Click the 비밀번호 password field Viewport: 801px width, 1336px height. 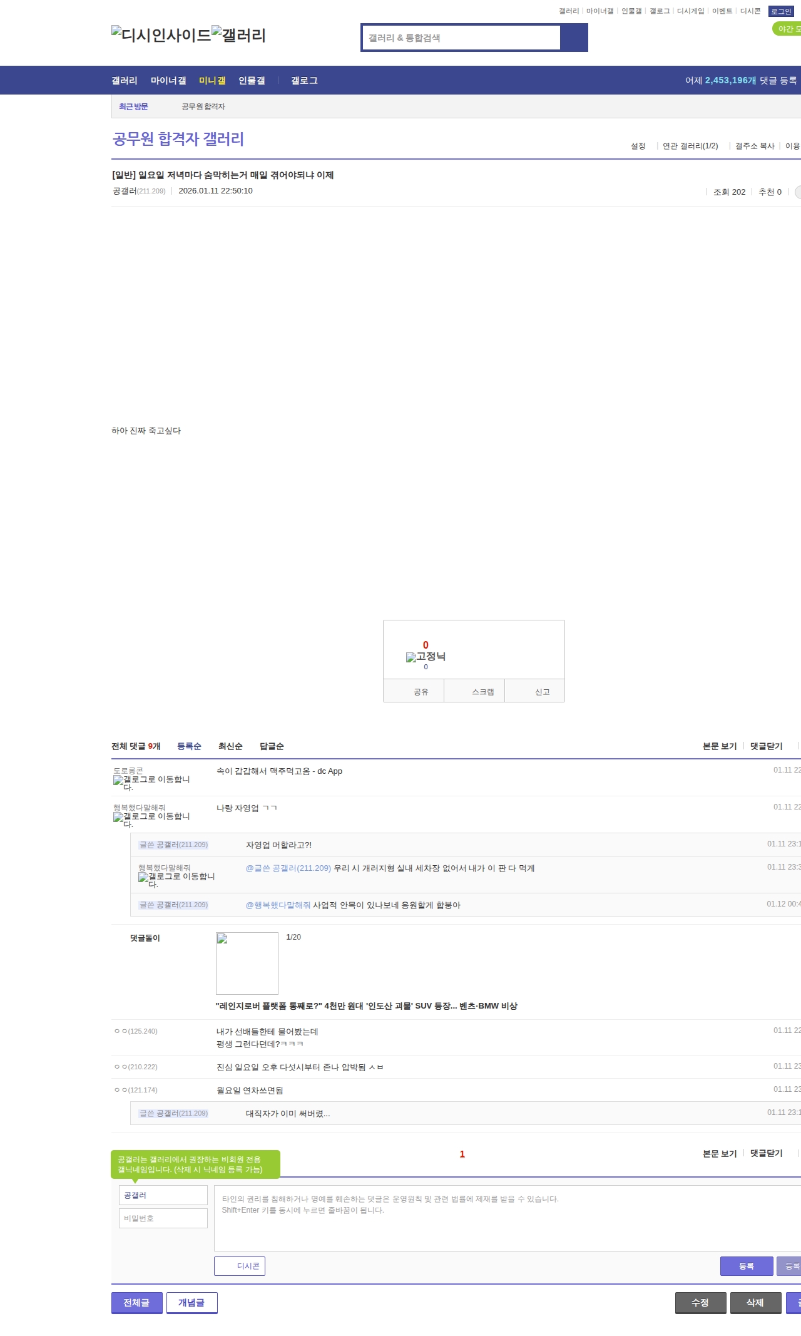point(163,1218)
